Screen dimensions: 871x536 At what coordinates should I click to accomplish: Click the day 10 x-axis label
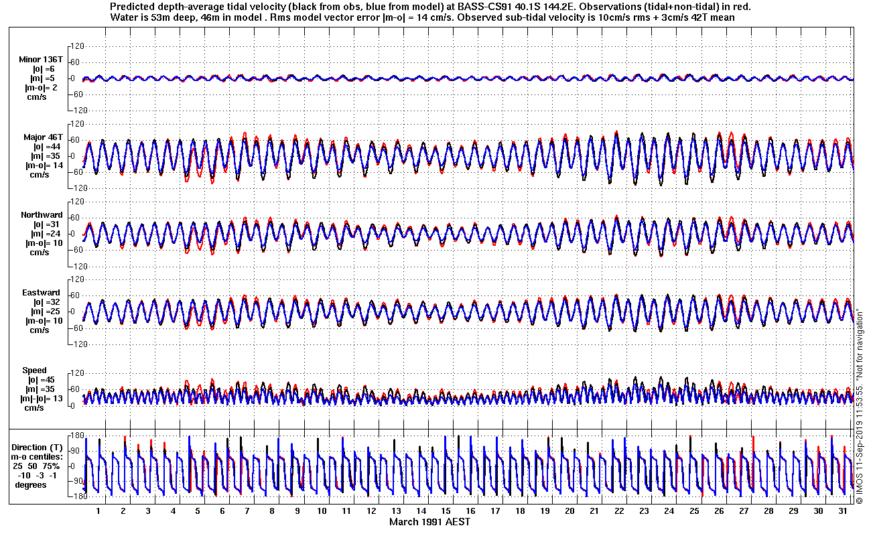click(322, 511)
